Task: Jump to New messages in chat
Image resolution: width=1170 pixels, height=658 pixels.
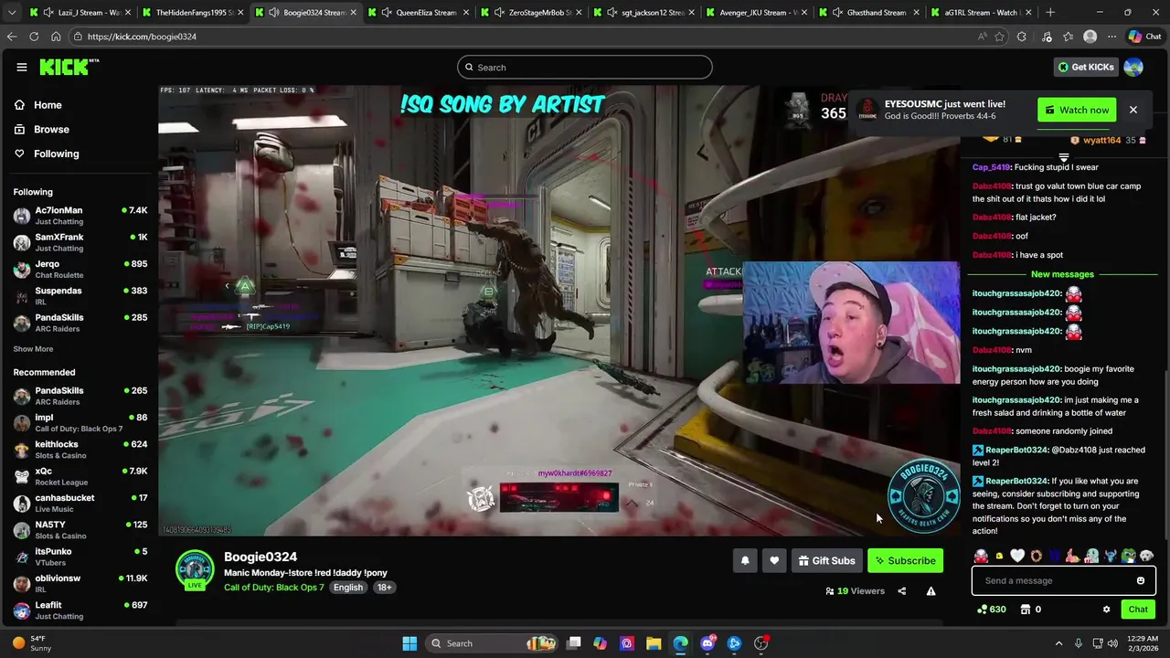Action: [1062, 274]
